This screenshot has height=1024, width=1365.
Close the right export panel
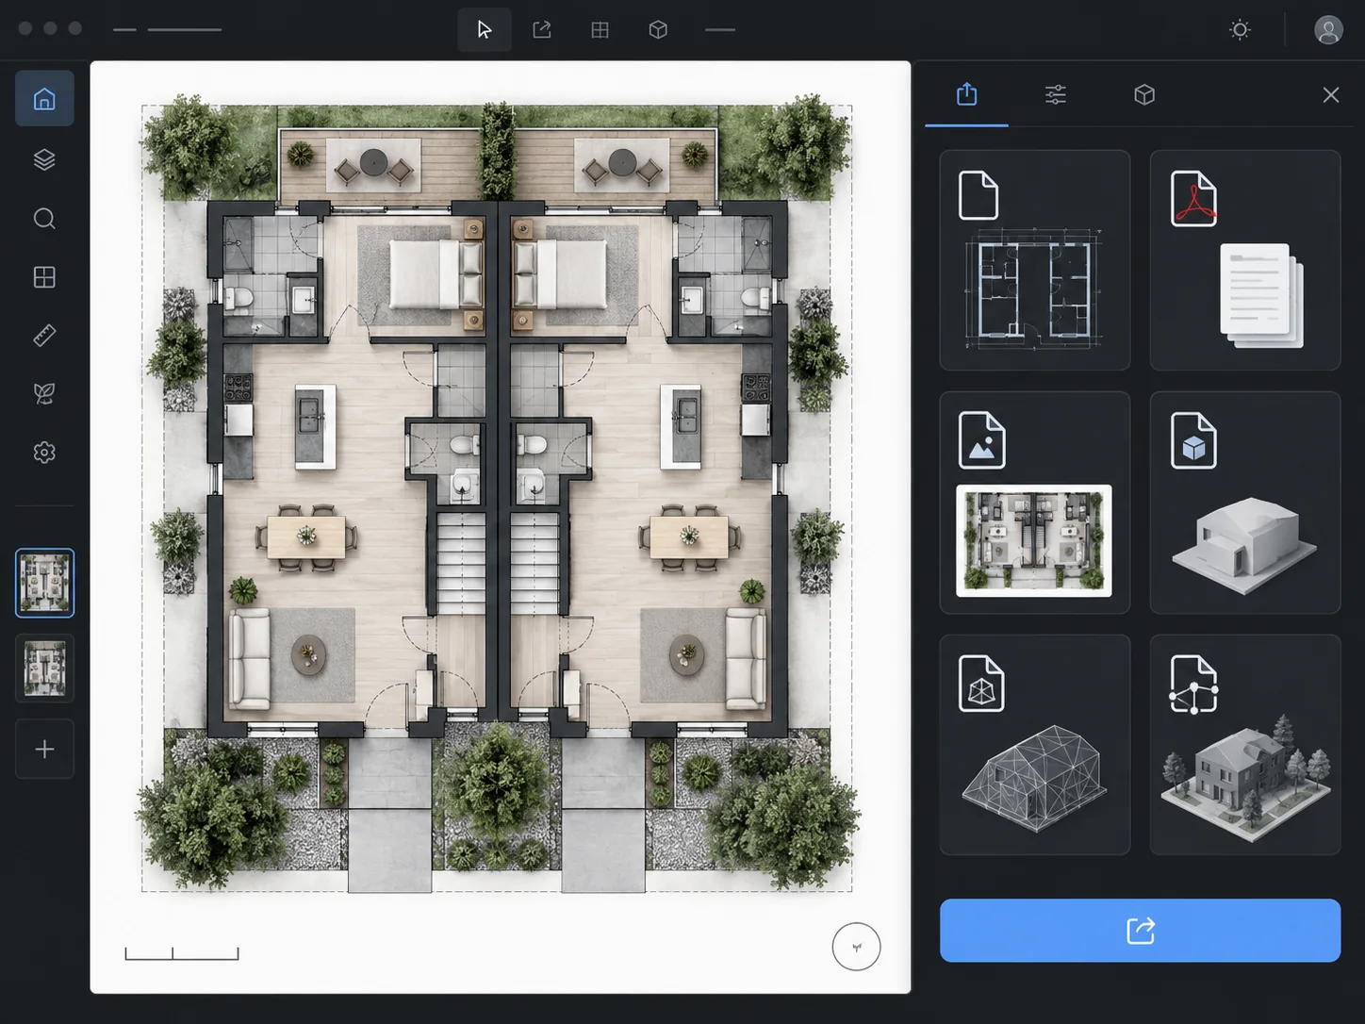[x=1331, y=94]
